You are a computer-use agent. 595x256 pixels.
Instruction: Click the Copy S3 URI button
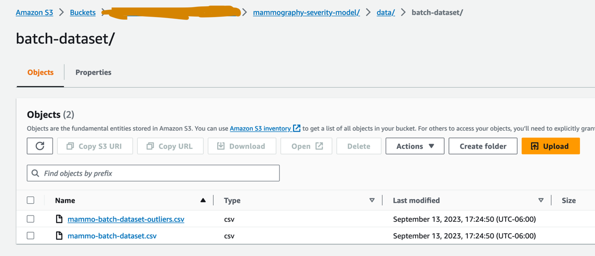95,146
